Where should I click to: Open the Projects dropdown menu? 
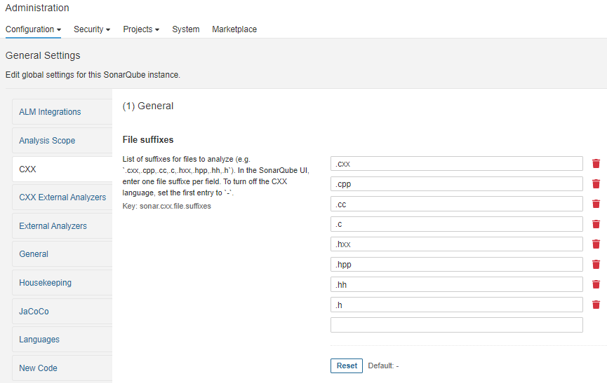pos(141,29)
